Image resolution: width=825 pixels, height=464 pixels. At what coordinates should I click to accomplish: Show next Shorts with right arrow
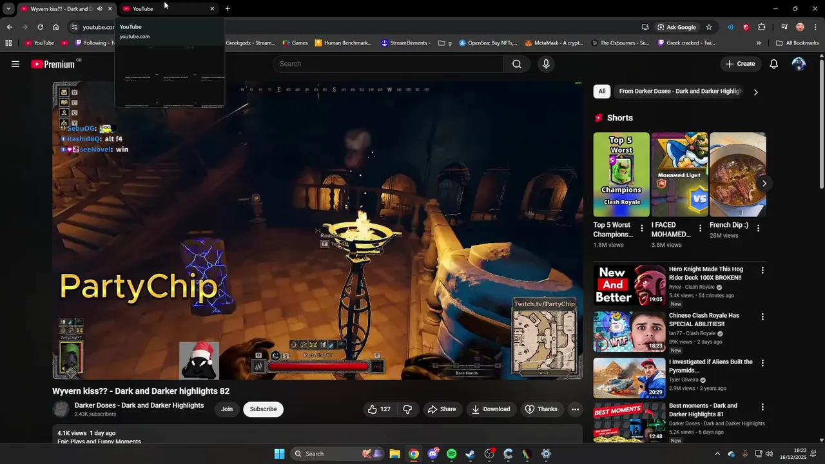[x=764, y=184]
